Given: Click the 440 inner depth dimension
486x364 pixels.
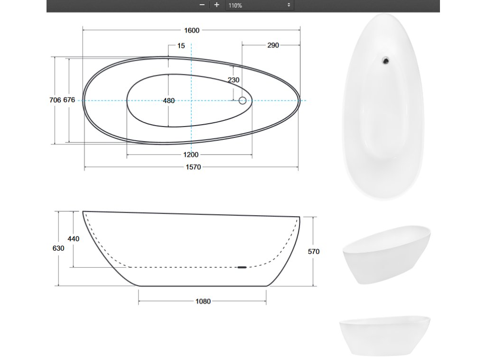Looking at the screenshot, I should tap(74, 239).
